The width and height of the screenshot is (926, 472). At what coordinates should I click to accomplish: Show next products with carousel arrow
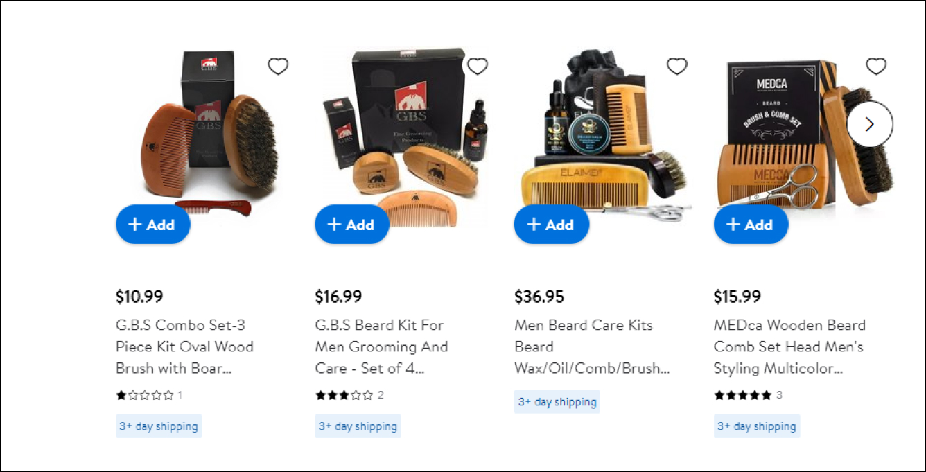[870, 124]
